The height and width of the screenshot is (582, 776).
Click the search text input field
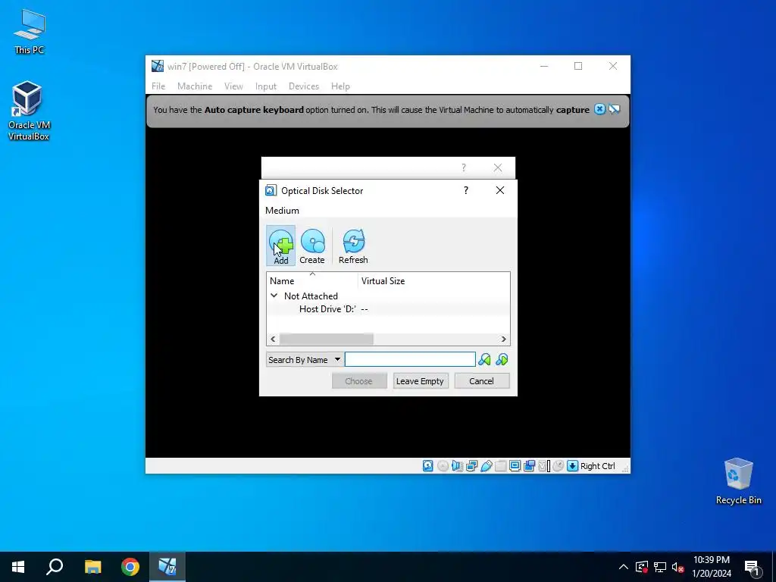410,360
